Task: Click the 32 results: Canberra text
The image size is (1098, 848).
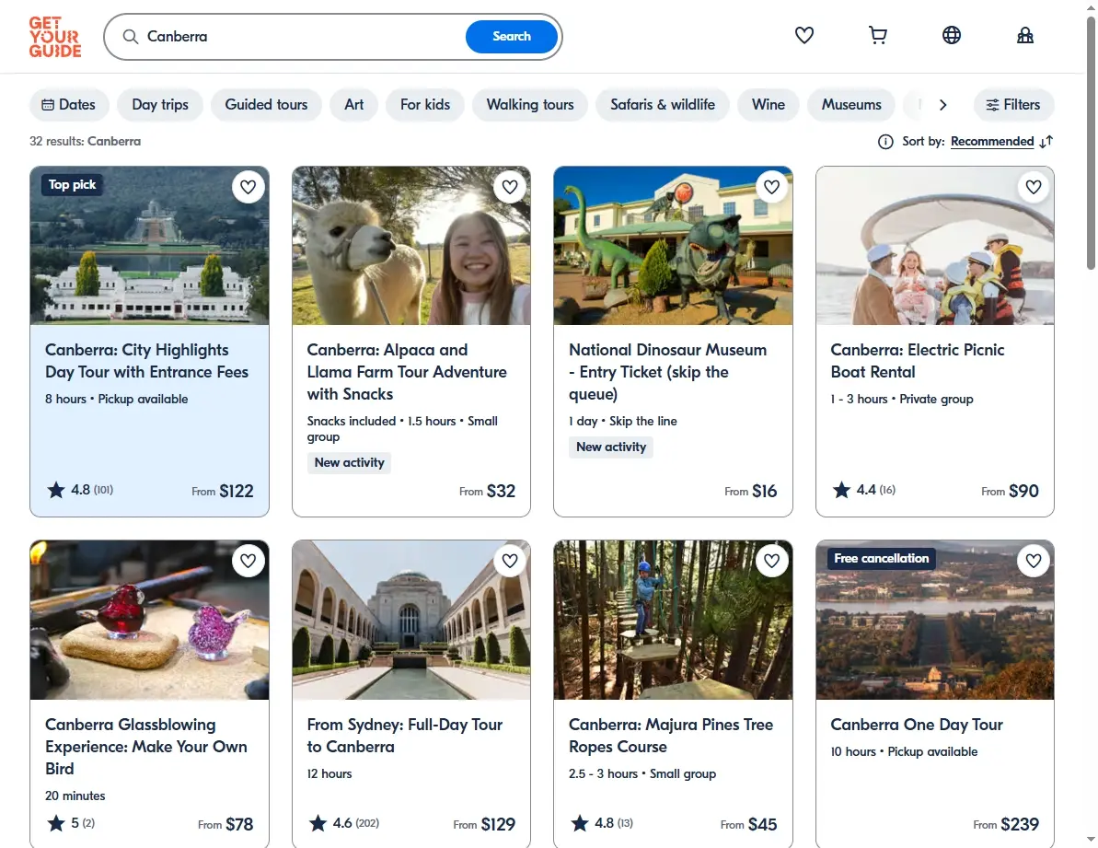Action: [x=85, y=142]
